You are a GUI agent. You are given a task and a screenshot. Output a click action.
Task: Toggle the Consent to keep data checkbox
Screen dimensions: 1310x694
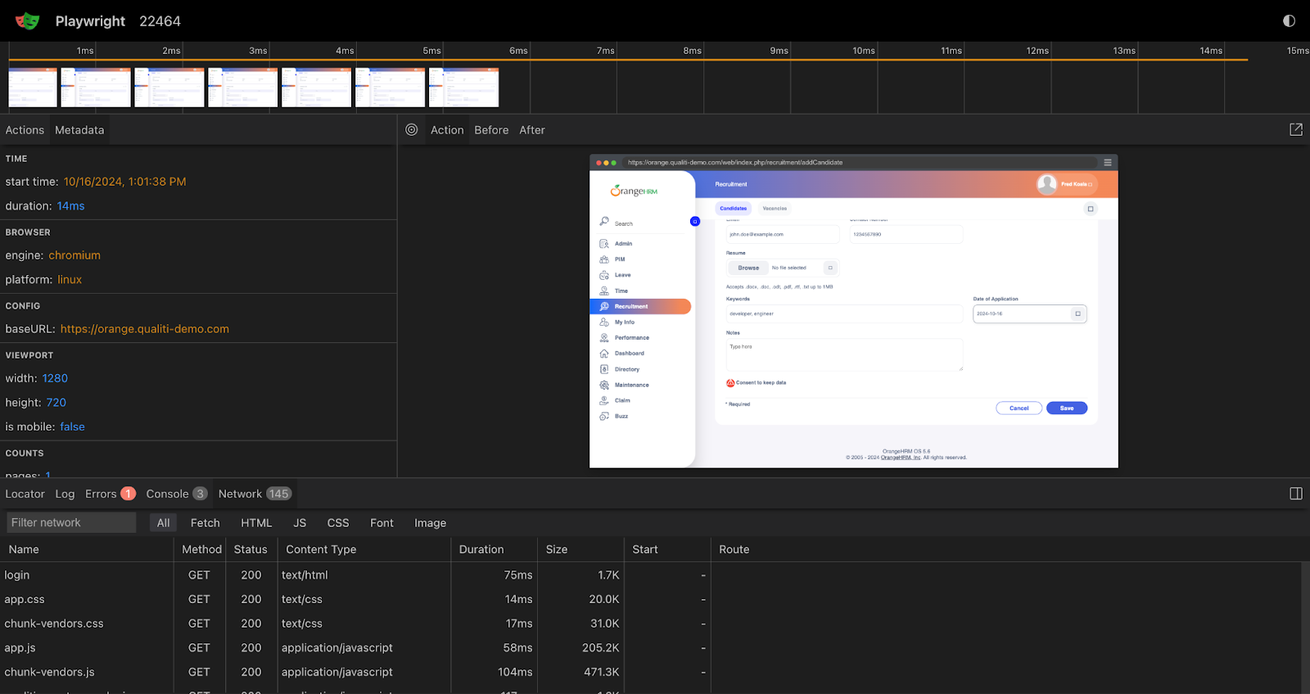pos(730,383)
